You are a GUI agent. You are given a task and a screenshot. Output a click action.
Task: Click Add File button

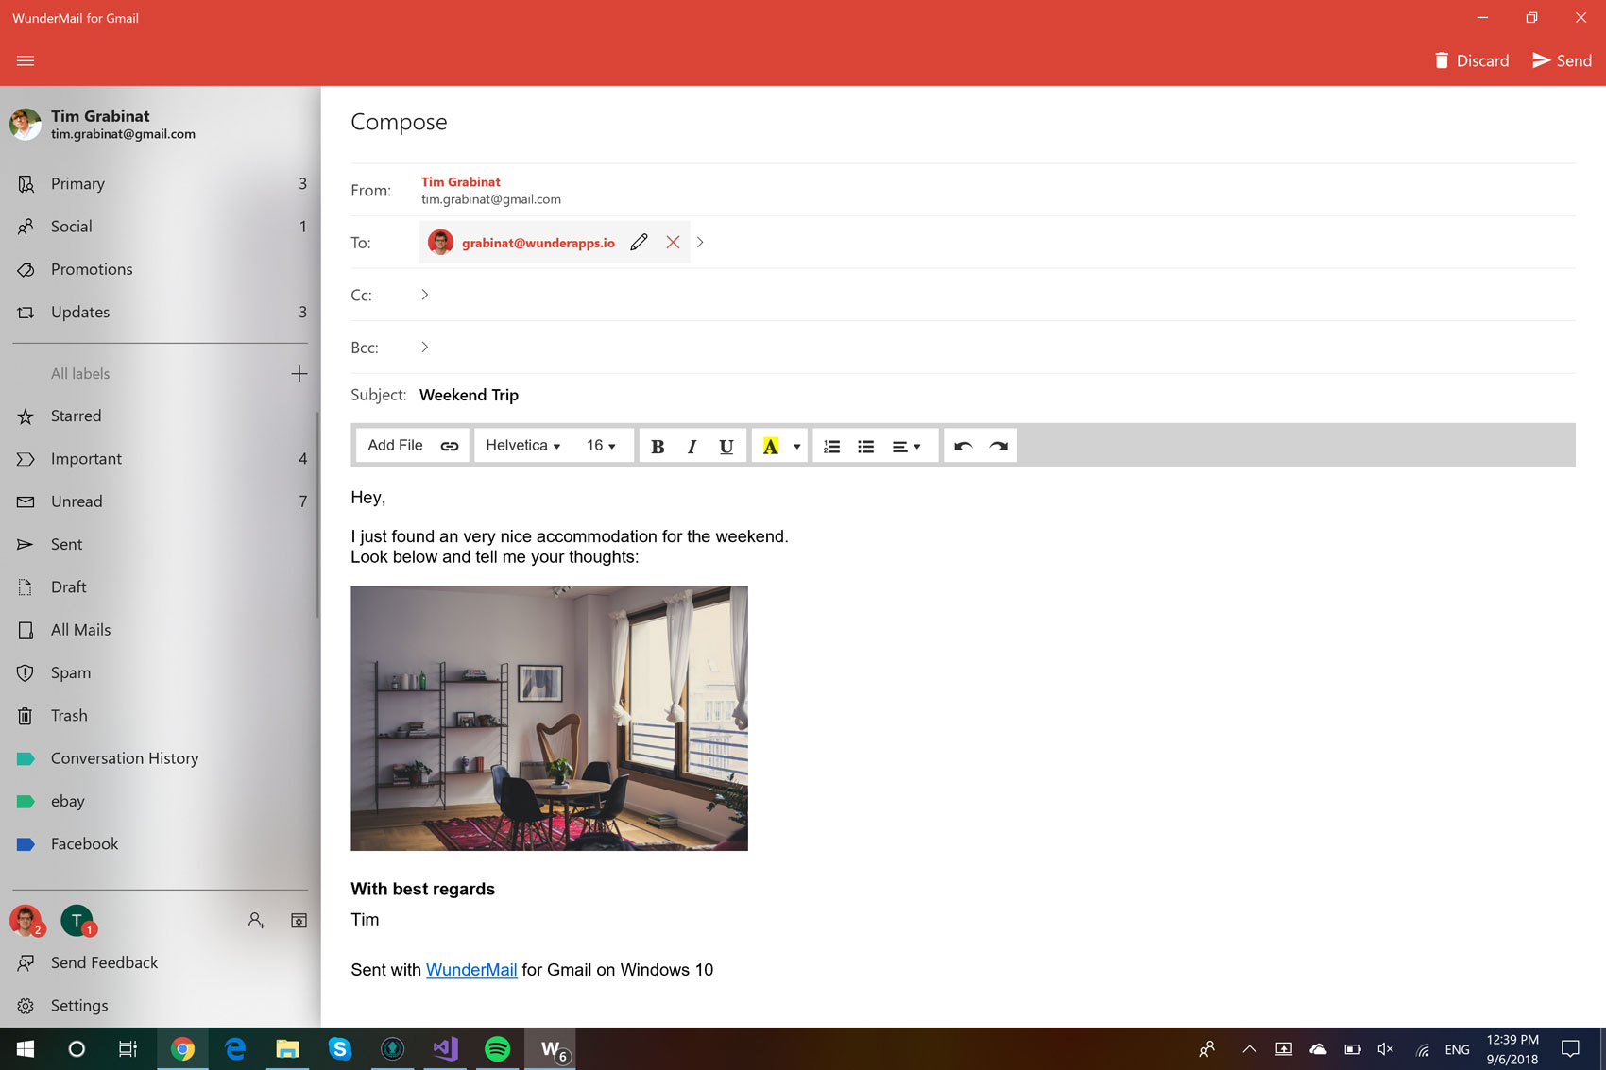(395, 446)
